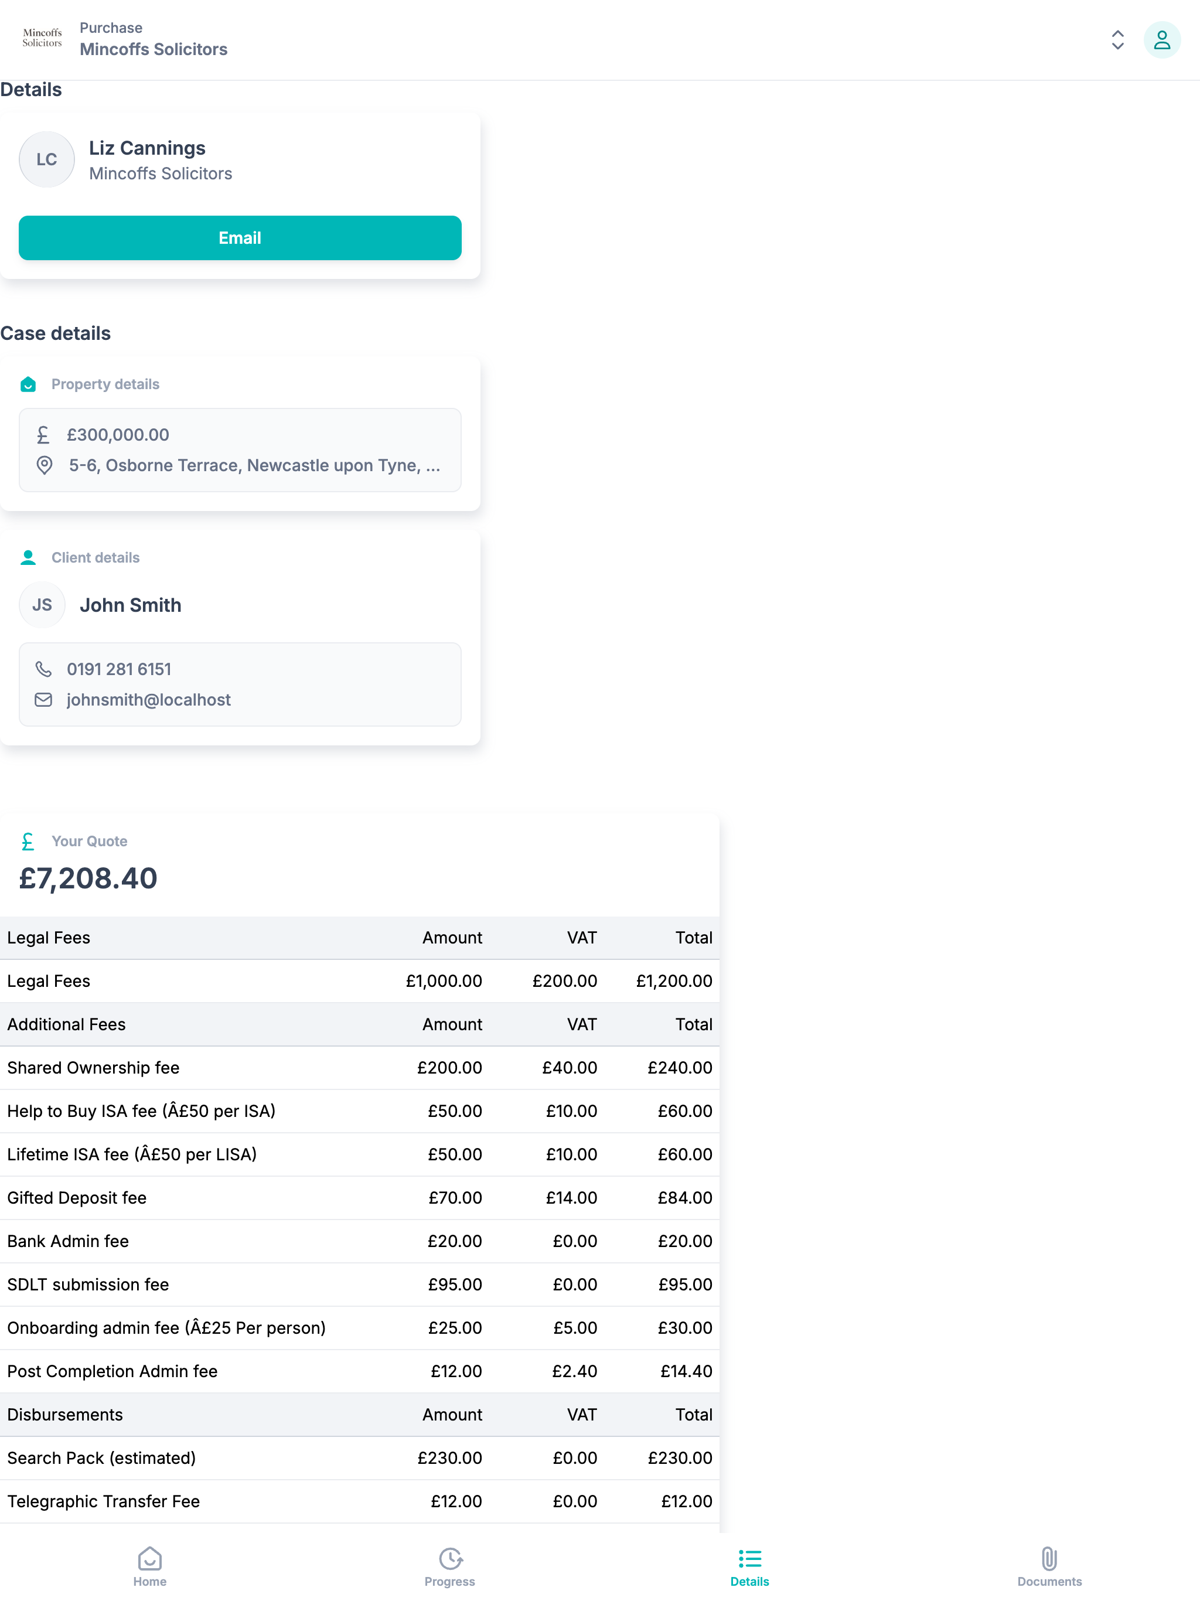Click the Your Quote pound icon
The width and height of the screenshot is (1200, 1601).
point(28,841)
